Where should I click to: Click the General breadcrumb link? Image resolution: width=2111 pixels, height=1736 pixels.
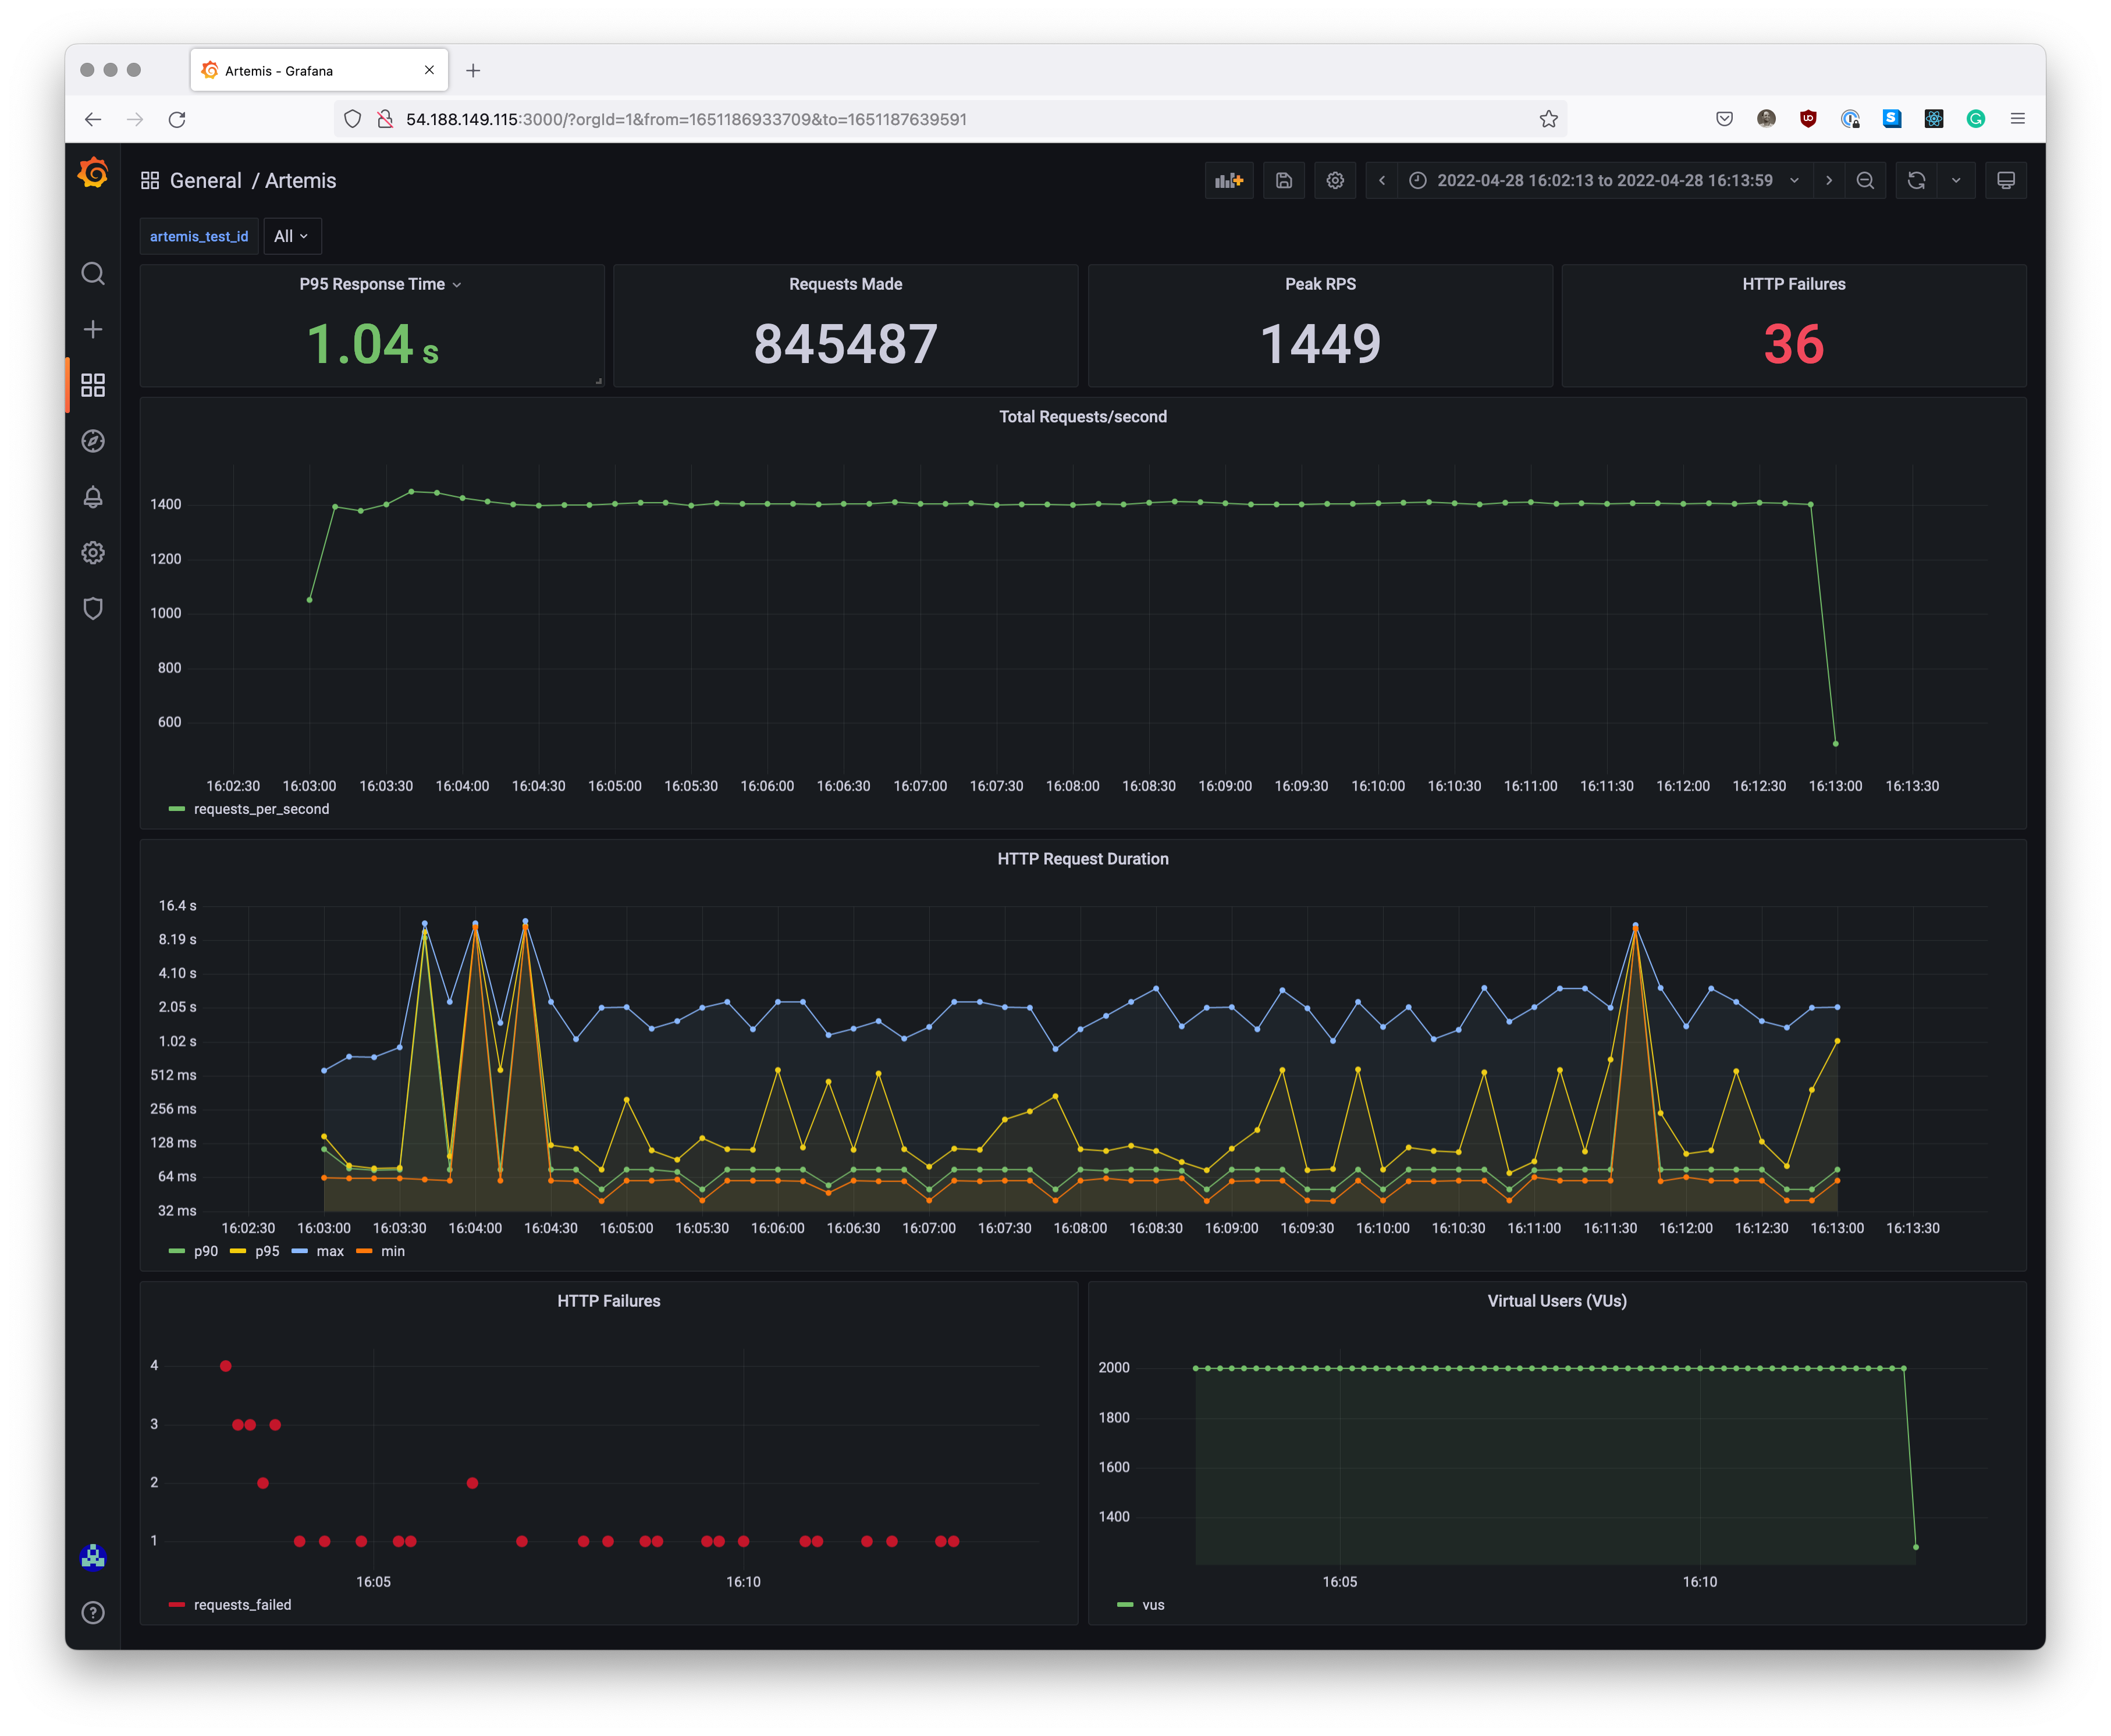[x=205, y=181]
